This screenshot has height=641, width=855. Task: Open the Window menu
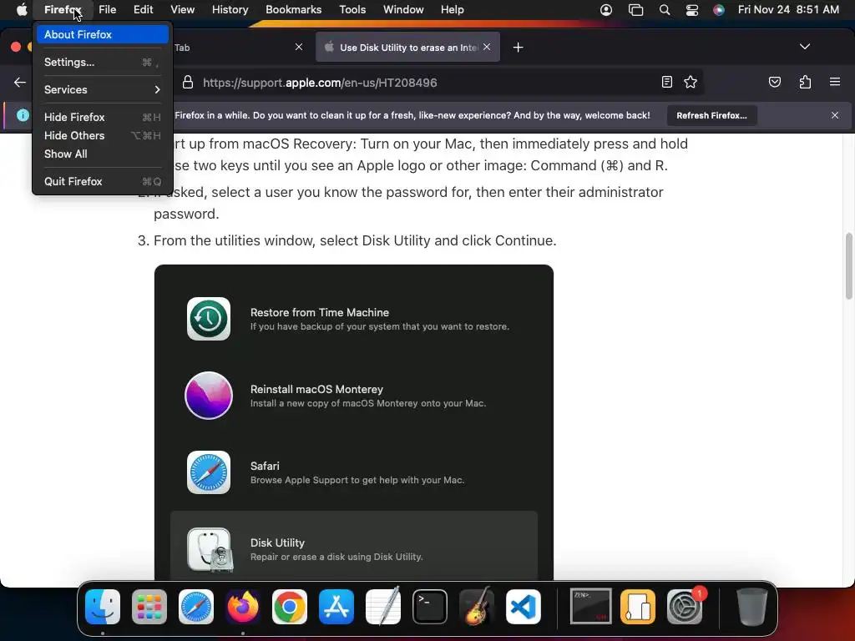[403, 9]
